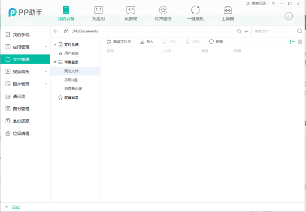
Task: Click the PP助手 logo
Action: (25, 12)
